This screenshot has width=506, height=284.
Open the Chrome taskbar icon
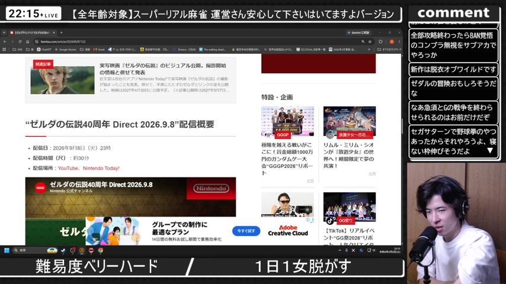tap(101, 250)
